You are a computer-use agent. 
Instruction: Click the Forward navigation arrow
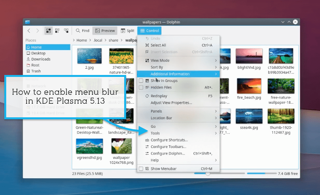(x=37, y=31)
